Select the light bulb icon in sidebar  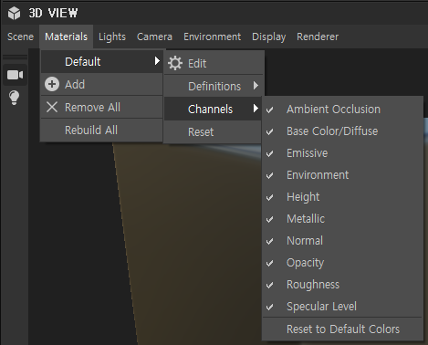(15, 98)
